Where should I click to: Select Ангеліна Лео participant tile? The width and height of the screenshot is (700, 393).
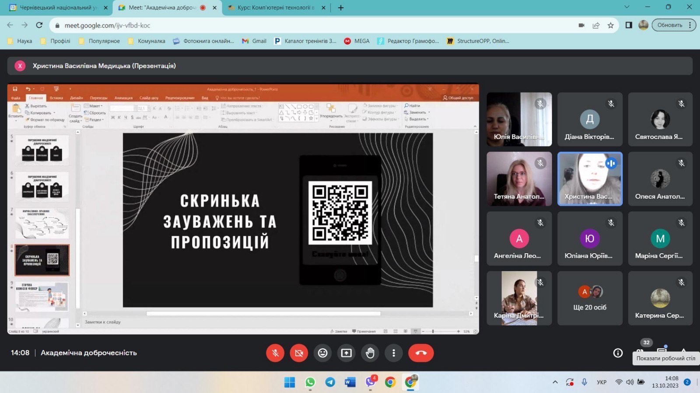click(x=519, y=238)
